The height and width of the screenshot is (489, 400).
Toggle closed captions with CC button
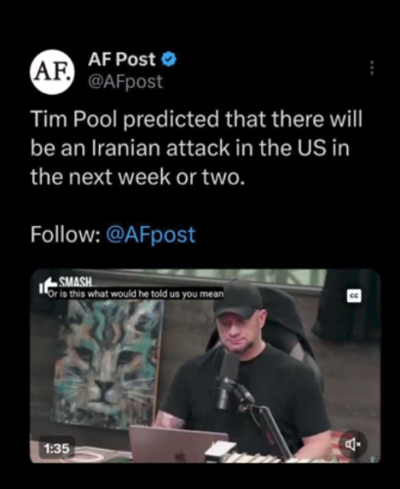tap(355, 295)
